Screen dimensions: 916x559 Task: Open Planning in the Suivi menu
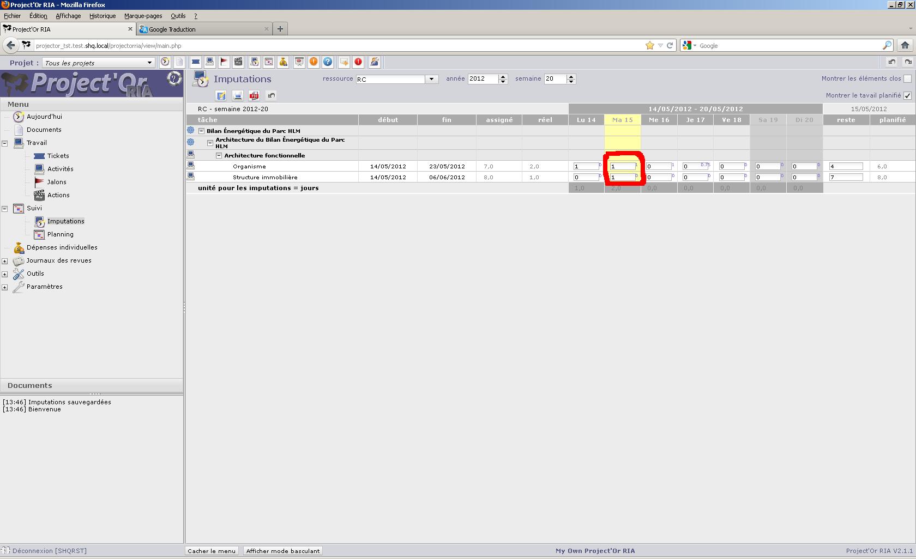coord(60,234)
